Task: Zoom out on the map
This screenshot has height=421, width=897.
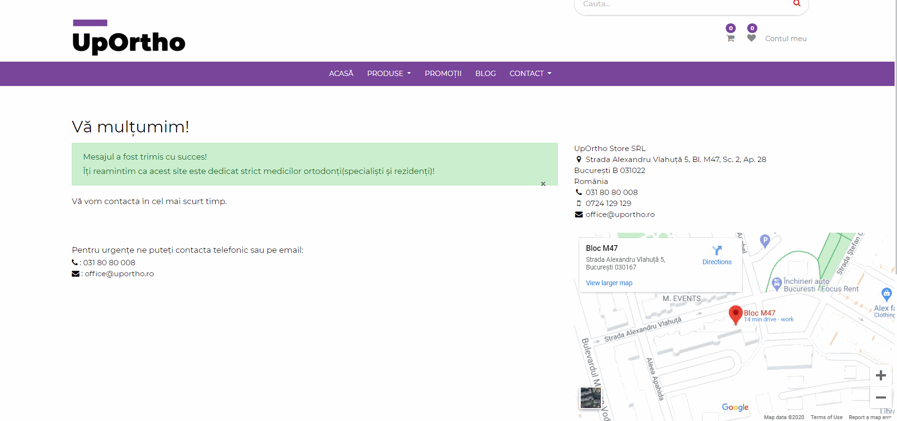Action: (x=881, y=398)
